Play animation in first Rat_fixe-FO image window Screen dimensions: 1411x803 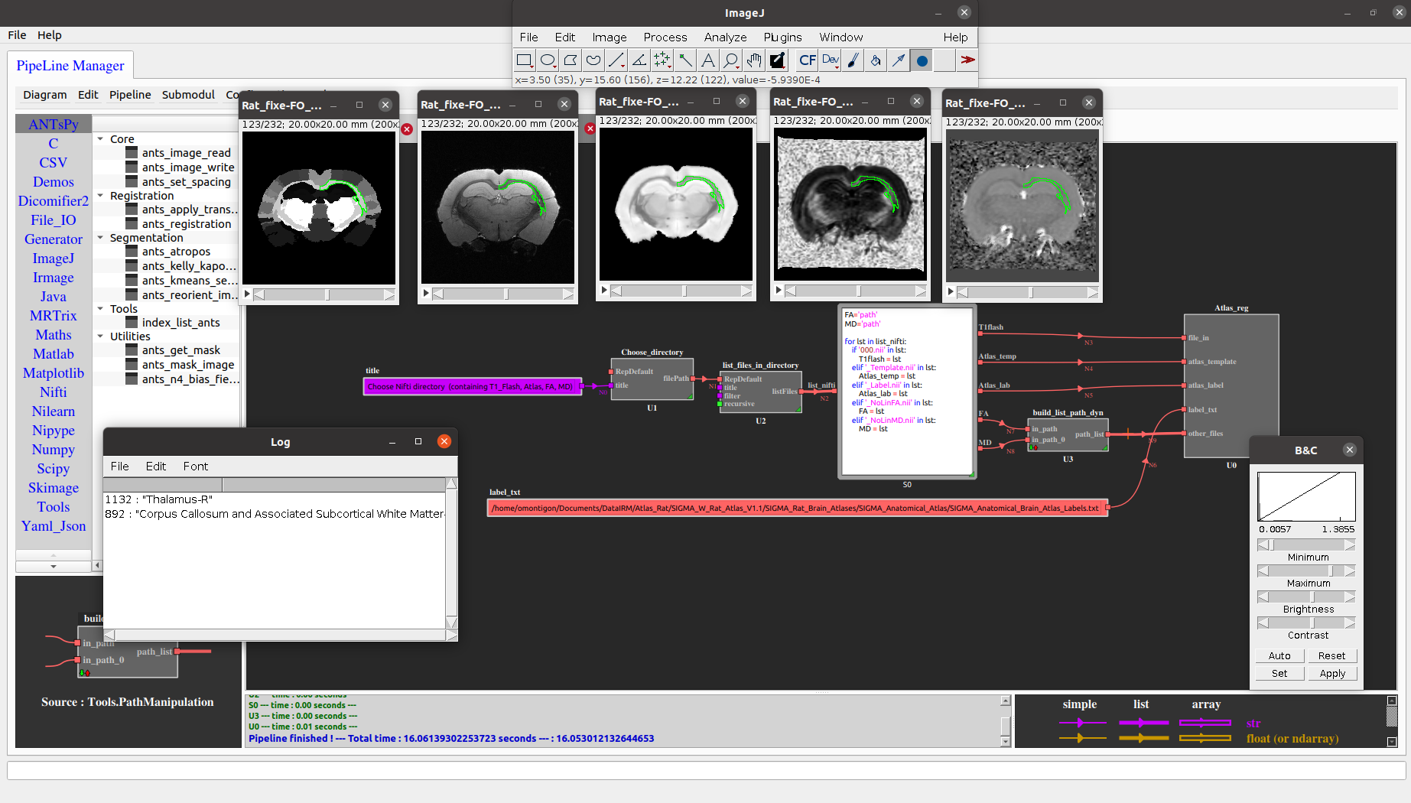click(x=247, y=294)
